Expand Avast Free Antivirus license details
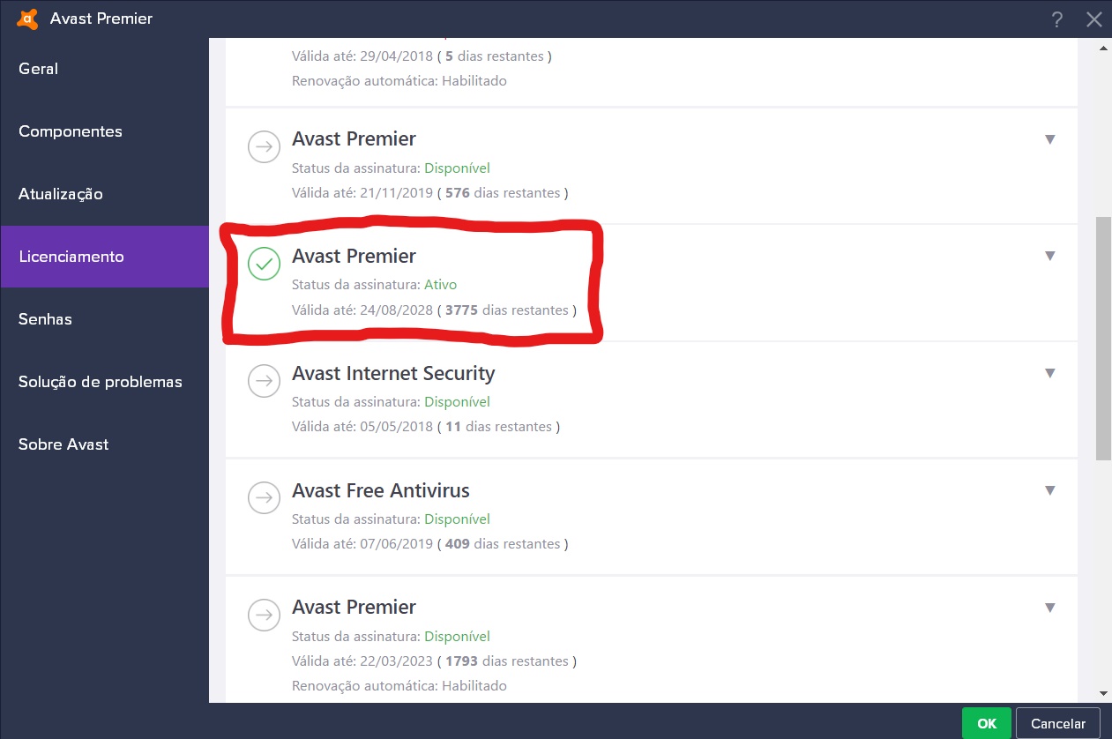Image resolution: width=1112 pixels, height=739 pixels. pos(1049,491)
